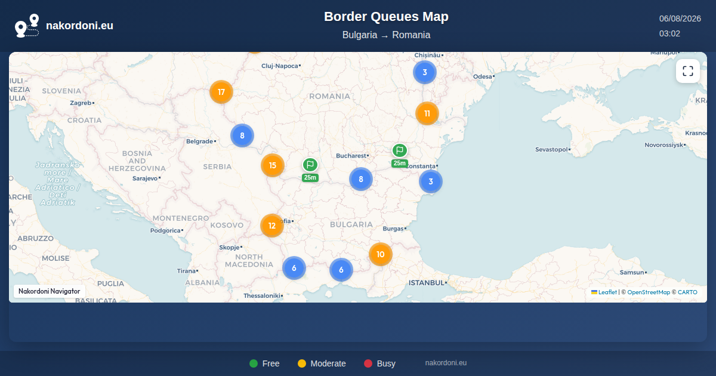716x376 pixels.
Task: Click the ISTANBUL city label on map
Action: point(427,282)
